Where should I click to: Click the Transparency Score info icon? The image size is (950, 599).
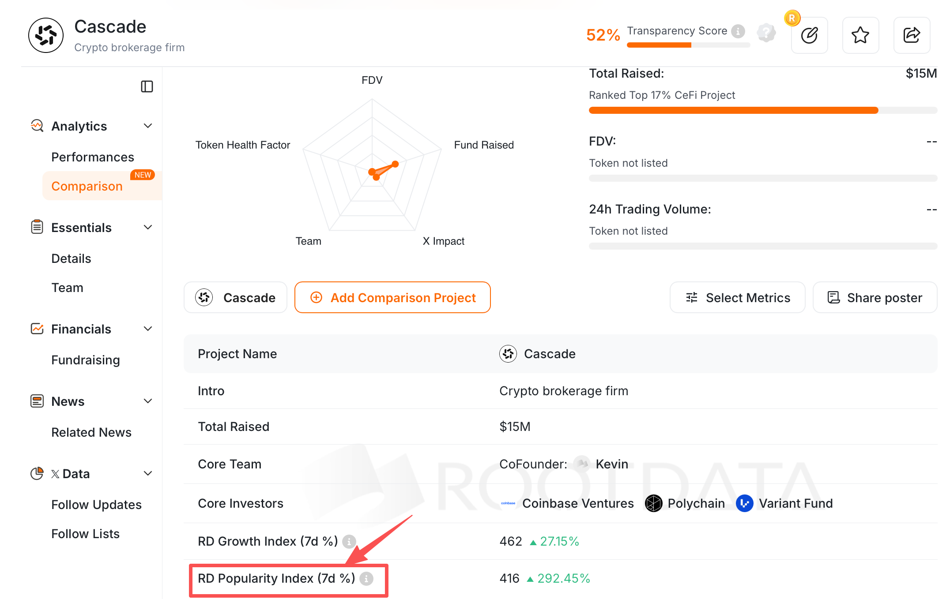click(738, 31)
